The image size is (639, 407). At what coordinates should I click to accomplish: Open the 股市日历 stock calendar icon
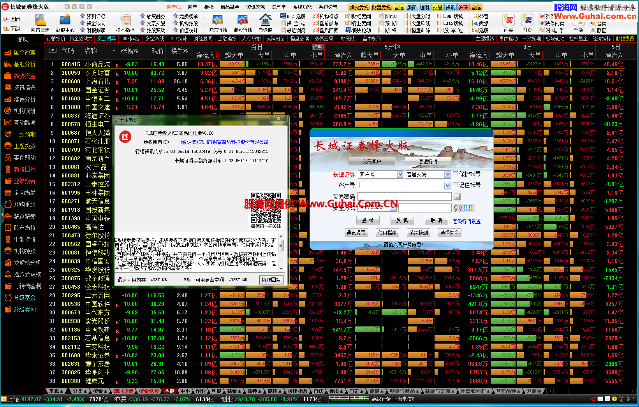pyautogui.click(x=40, y=23)
